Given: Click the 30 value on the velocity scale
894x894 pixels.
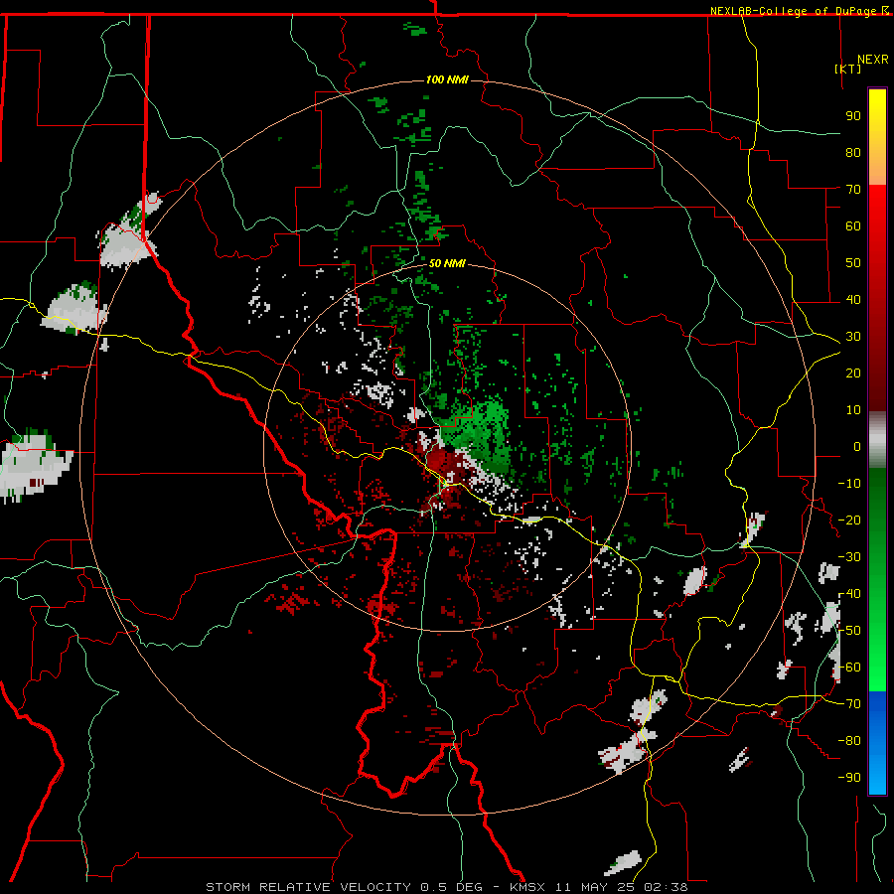Looking at the screenshot, I should 853,337.
